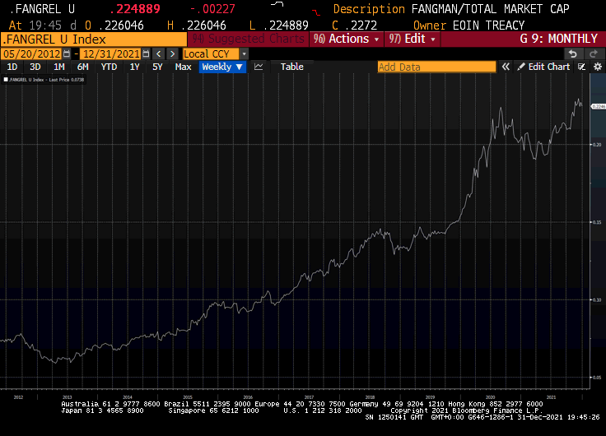The width and height of the screenshot is (606, 436).
Task: Click the last price label 0.2246 on axis
Action: click(599, 106)
